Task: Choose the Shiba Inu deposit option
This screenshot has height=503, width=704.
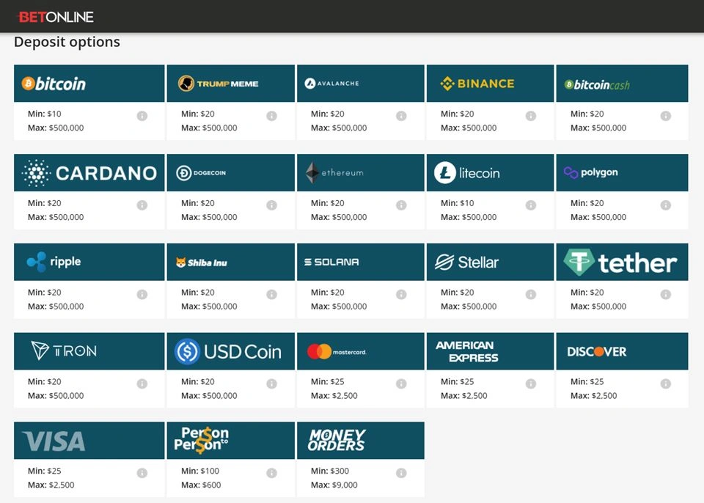Action: click(231, 262)
